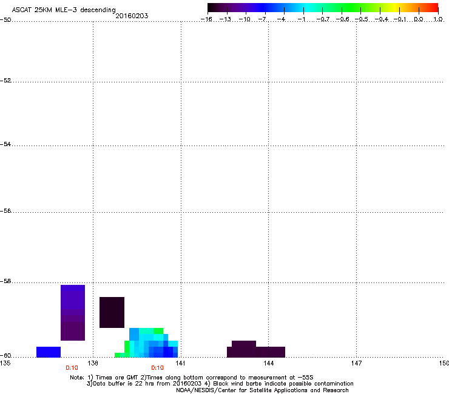449x394 pixels.
Task: Click the date label 20160203 under the title
Action: (132, 16)
